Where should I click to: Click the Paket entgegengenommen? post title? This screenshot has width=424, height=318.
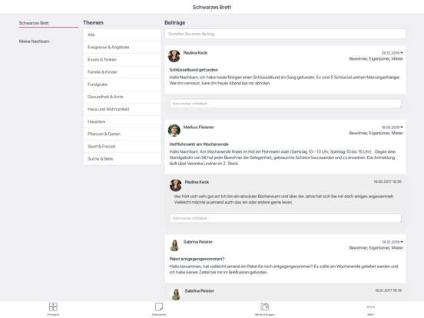click(x=197, y=259)
